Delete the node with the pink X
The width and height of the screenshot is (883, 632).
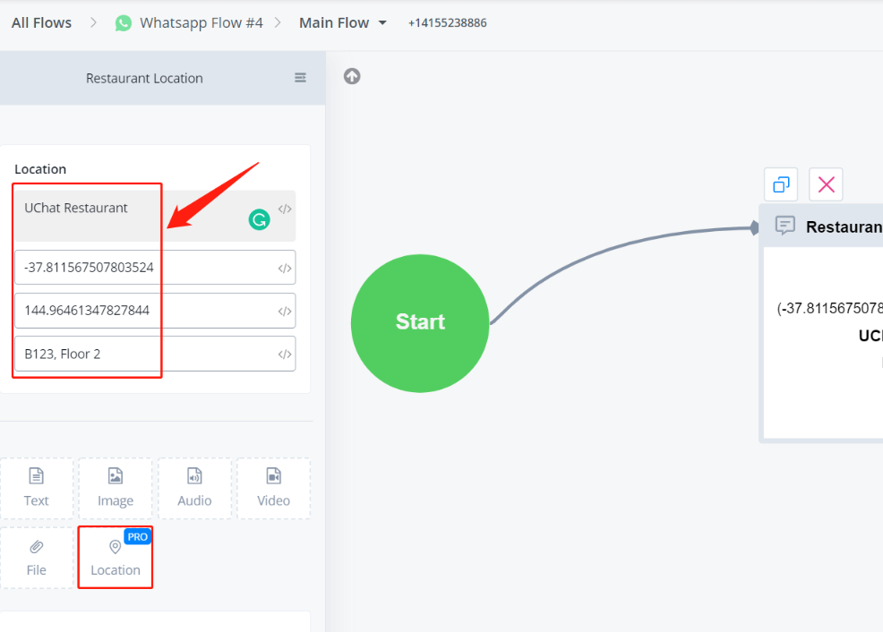point(826,184)
